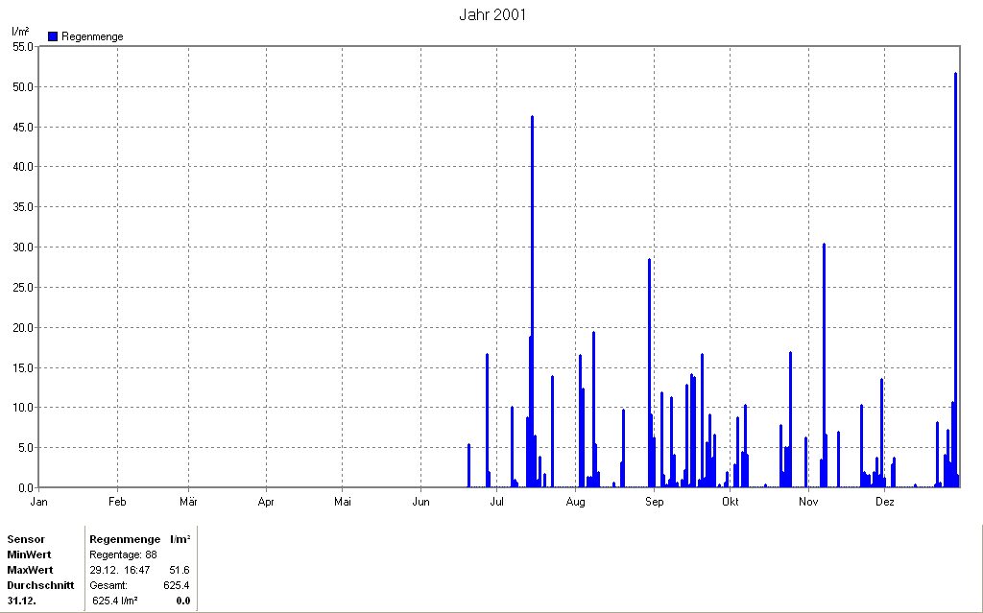
Task: Click the Regenmenge legend label
Action: point(92,36)
